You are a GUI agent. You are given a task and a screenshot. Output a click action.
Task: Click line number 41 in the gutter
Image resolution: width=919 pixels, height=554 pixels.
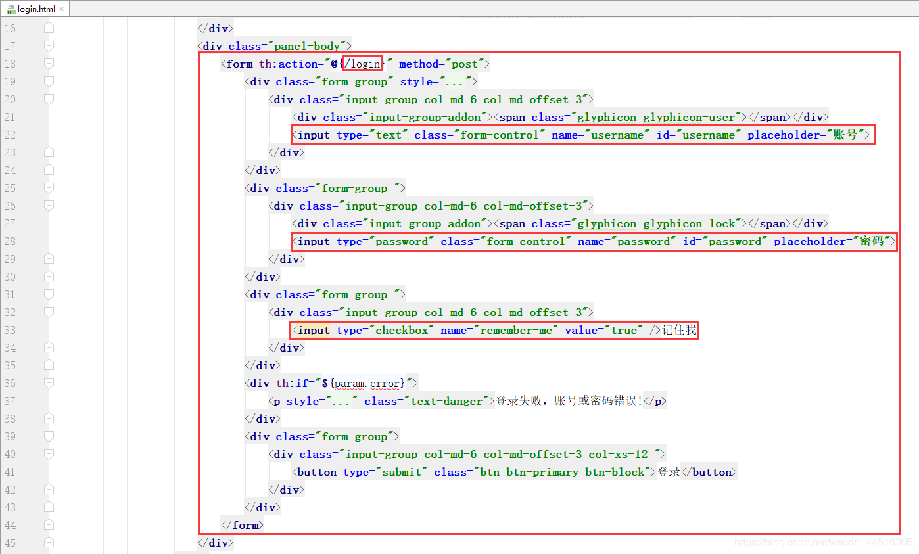[x=9, y=472]
